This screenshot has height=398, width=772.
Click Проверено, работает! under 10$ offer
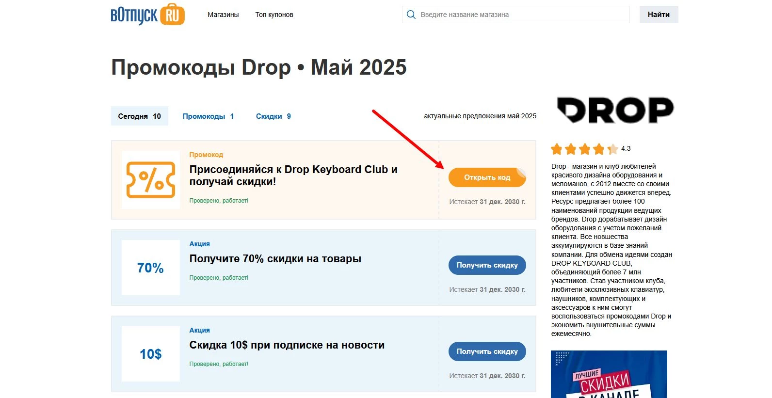pyautogui.click(x=219, y=364)
